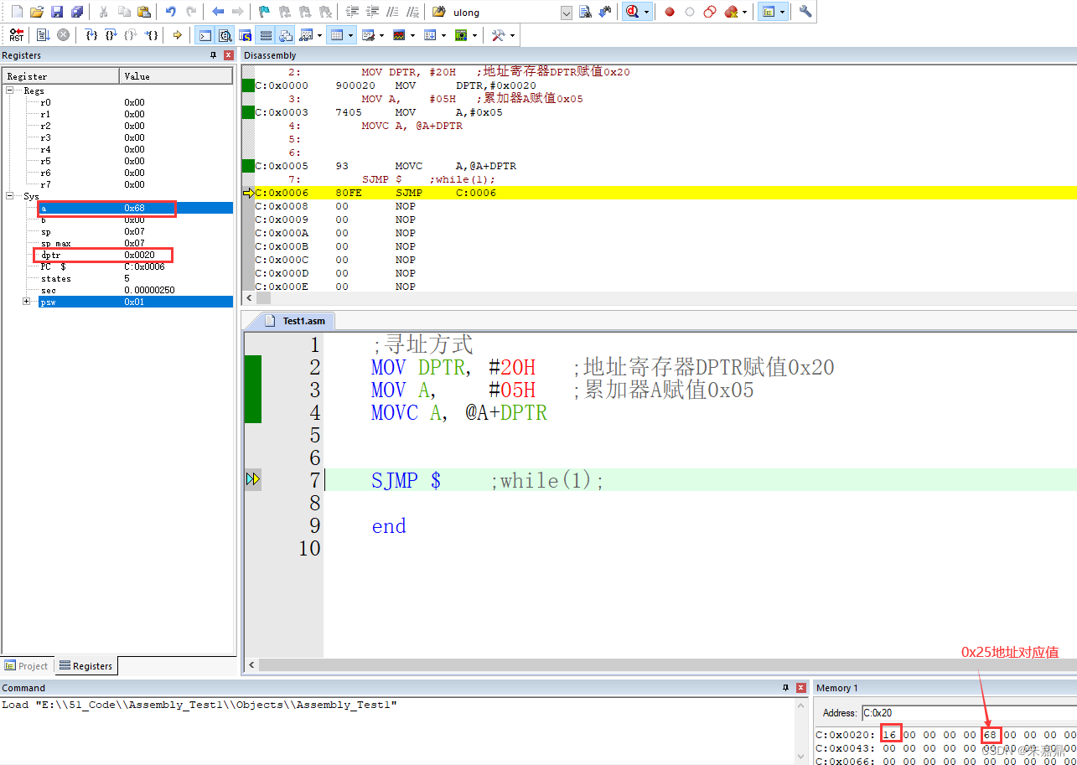Toggle the Start/Stop Debug Session button
This screenshot has height=765, width=1077.
tap(632, 12)
